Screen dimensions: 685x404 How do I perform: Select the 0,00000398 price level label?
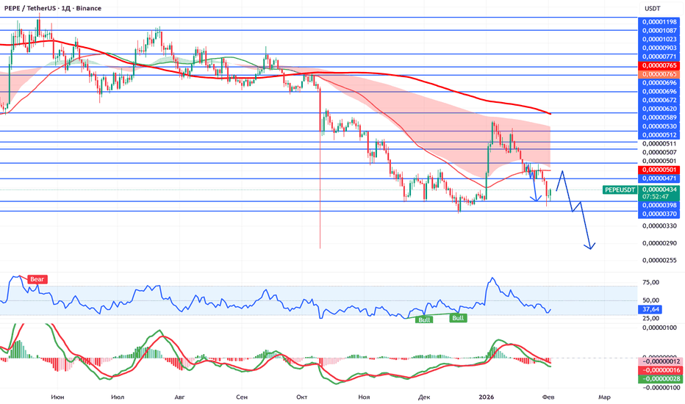coord(659,205)
